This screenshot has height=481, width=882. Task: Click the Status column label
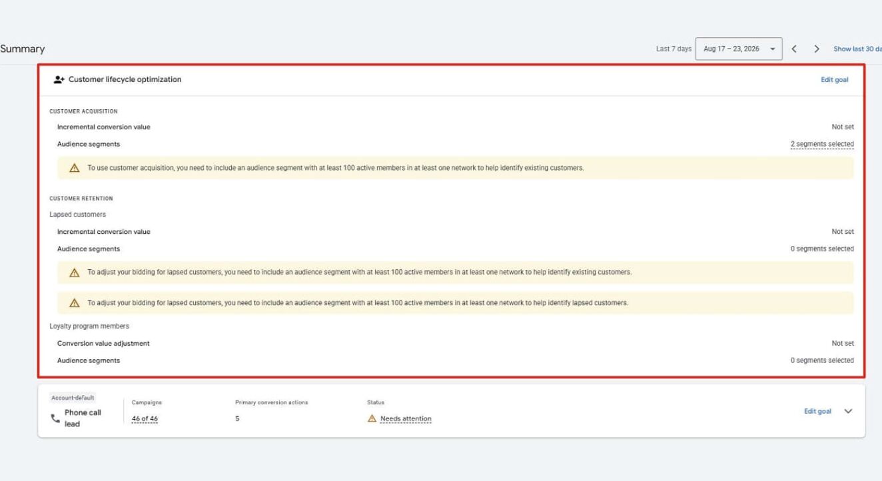pyautogui.click(x=376, y=402)
